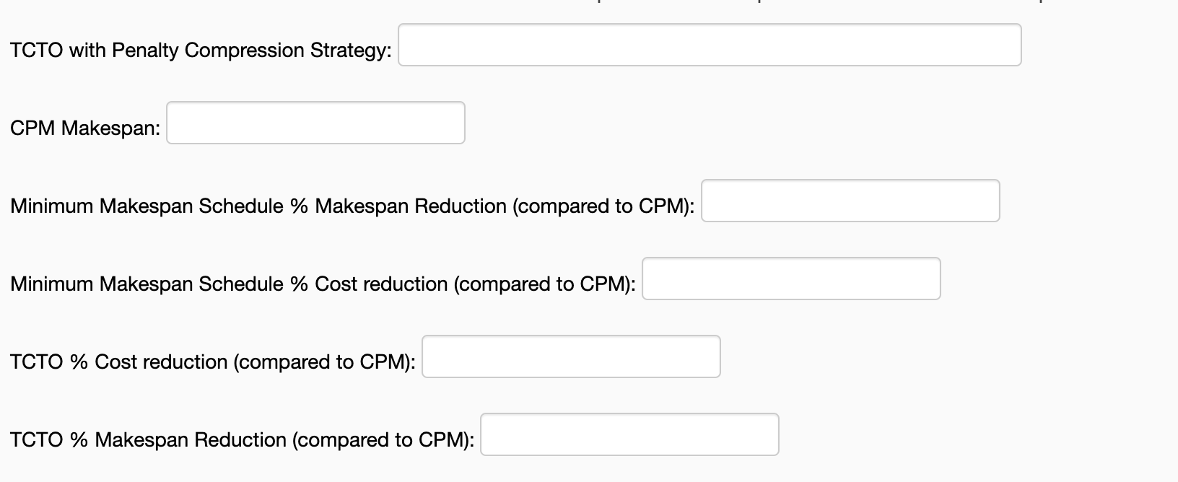
Task: Enter the field after 'Cost reduction (compared to CPM):' in the Minimum Makespan row
Action: 791,279
